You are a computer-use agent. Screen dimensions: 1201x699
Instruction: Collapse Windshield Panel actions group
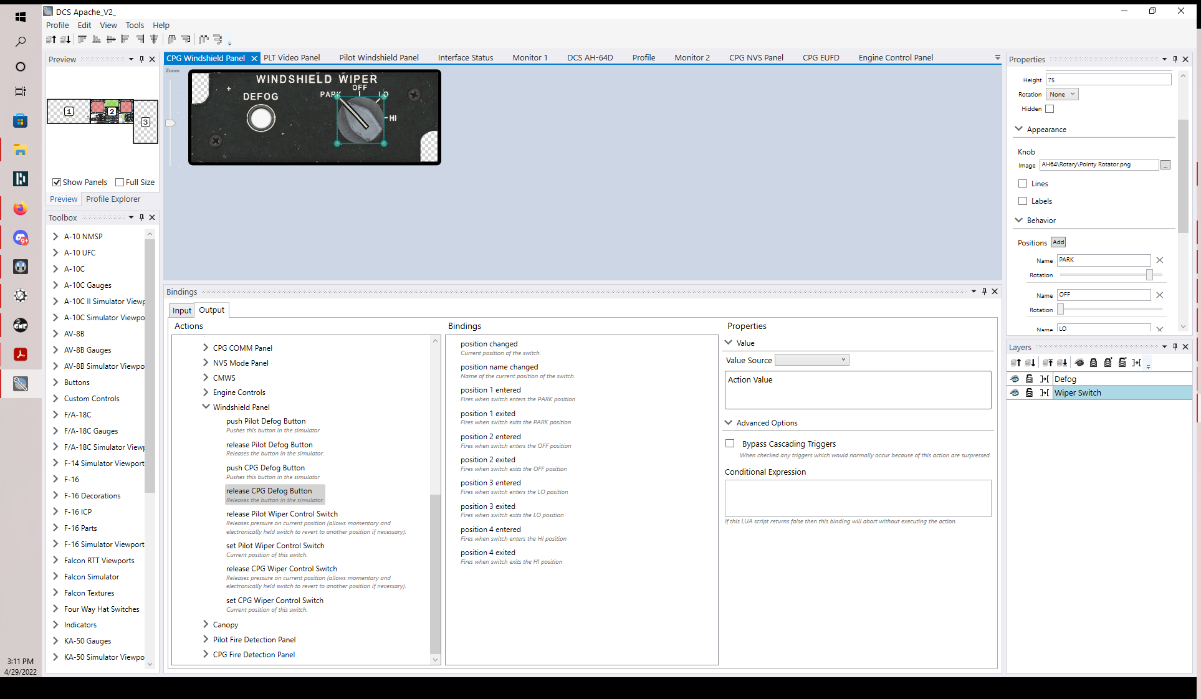click(206, 407)
